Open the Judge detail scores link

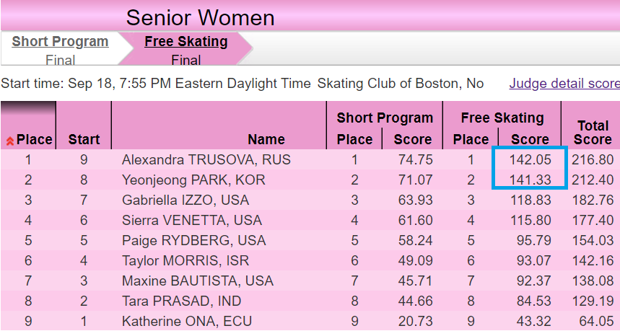point(564,84)
